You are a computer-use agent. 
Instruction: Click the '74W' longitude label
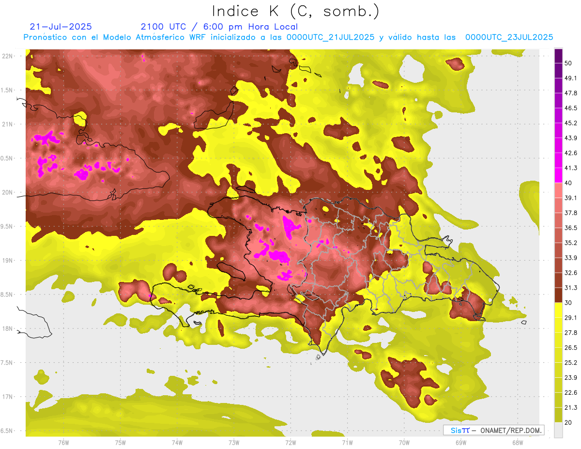tap(177, 443)
